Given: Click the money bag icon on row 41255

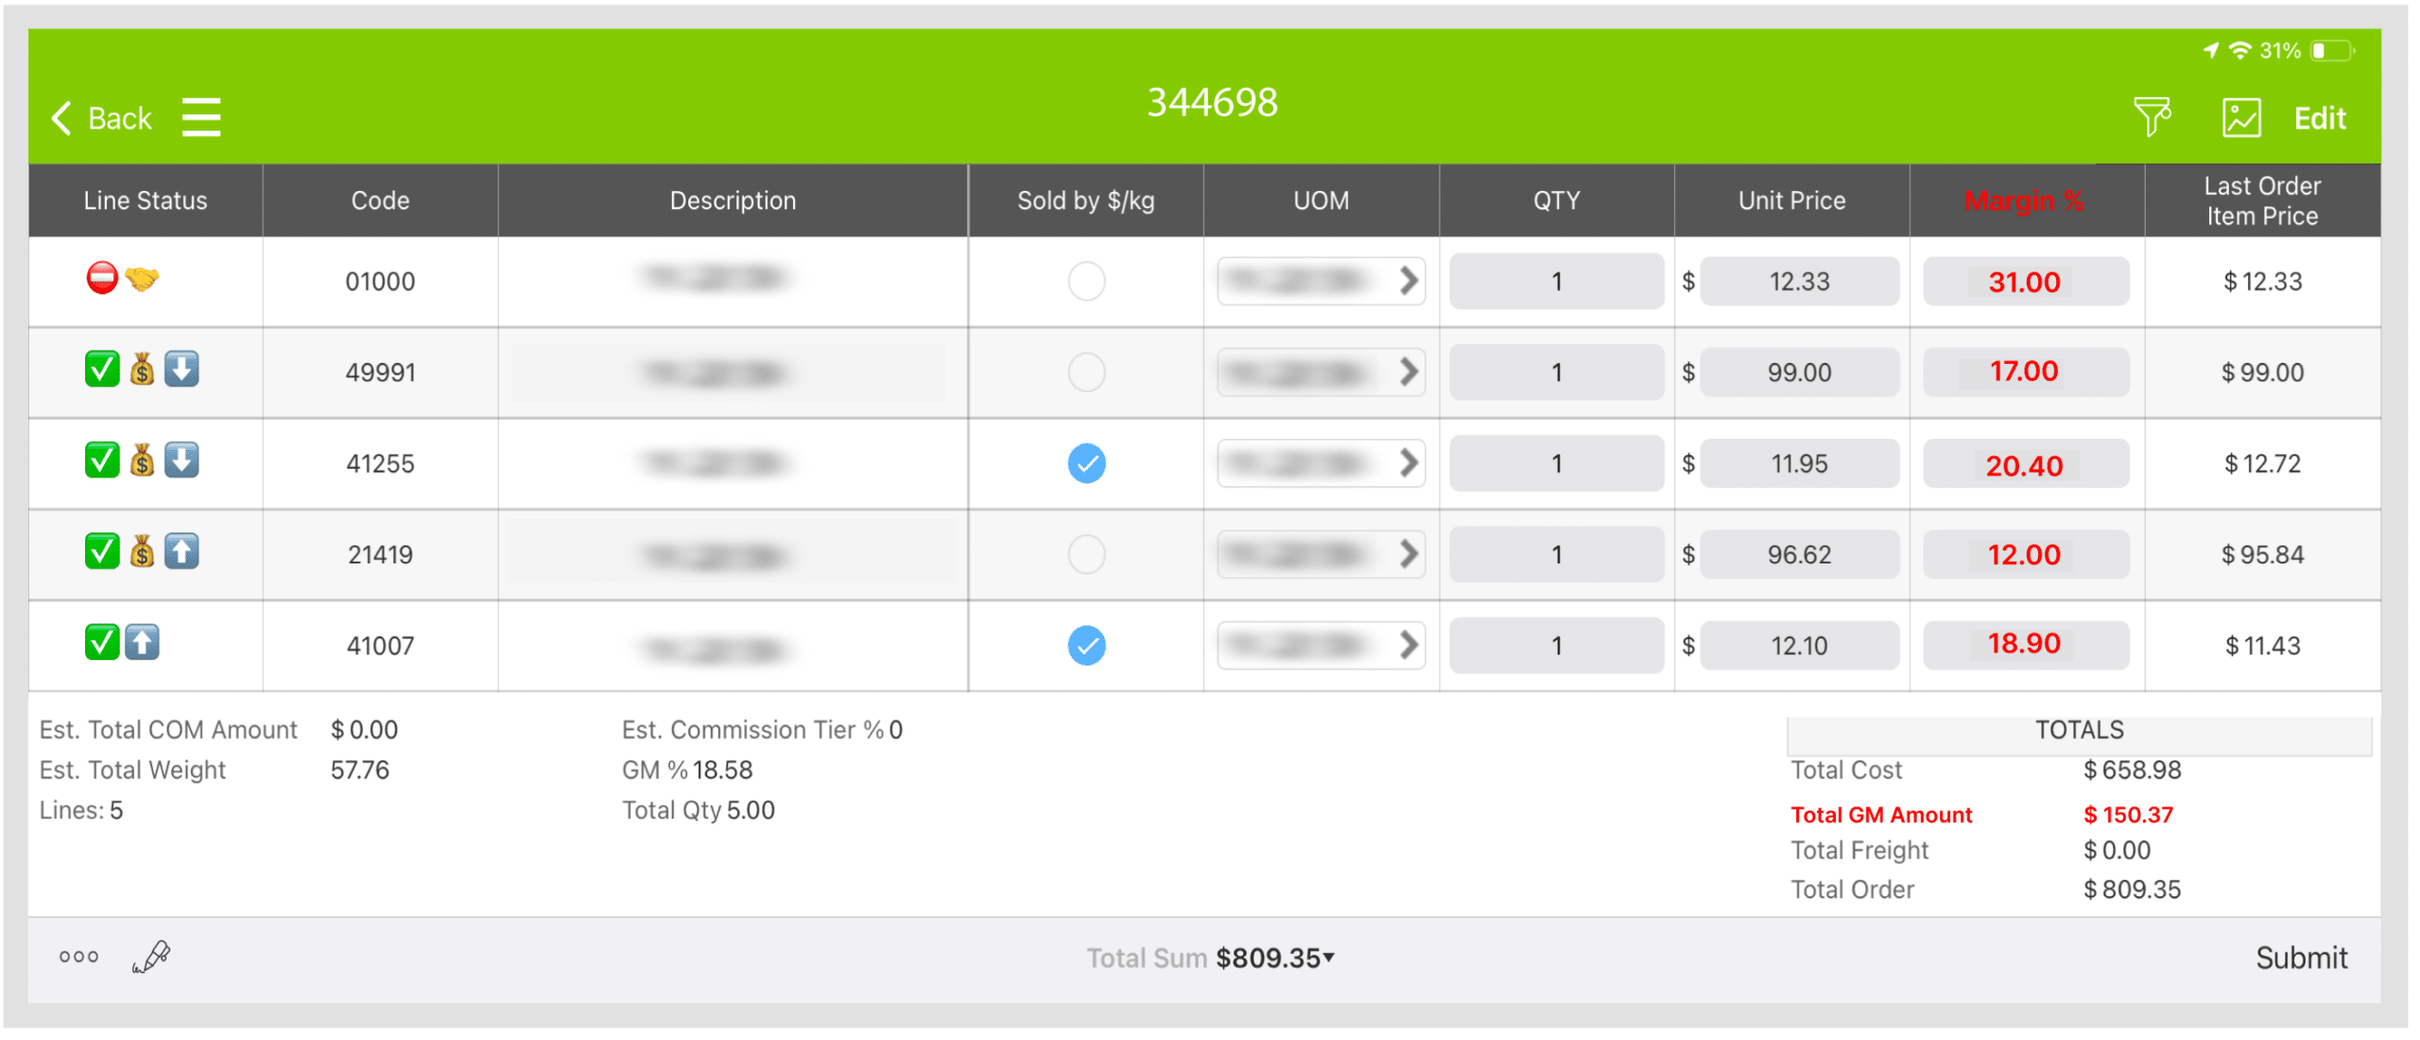Looking at the screenshot, I should pos(142,460).
